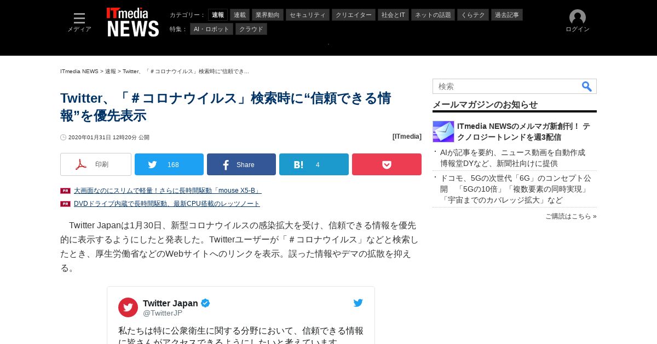The width and height of the screenshot is (657, 344).
Task: Click the search magnifier icon
Action: point(586,86)
